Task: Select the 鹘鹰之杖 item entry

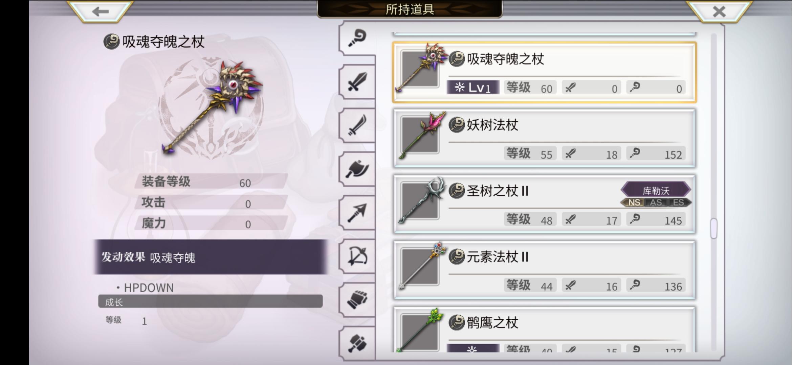Action: (x=544, y=330)
